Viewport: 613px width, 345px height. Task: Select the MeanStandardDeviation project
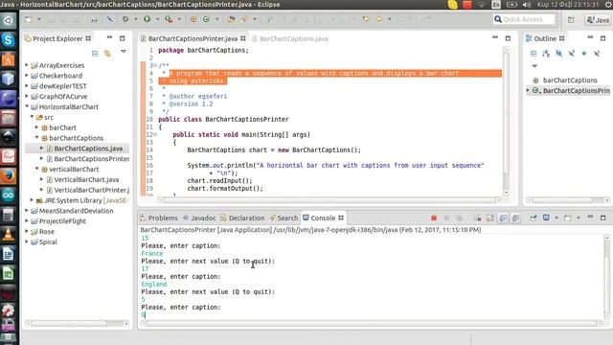click(x=76, y=211)
